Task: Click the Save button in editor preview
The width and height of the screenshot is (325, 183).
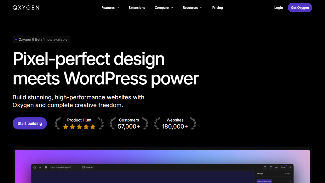Action: 283,167
